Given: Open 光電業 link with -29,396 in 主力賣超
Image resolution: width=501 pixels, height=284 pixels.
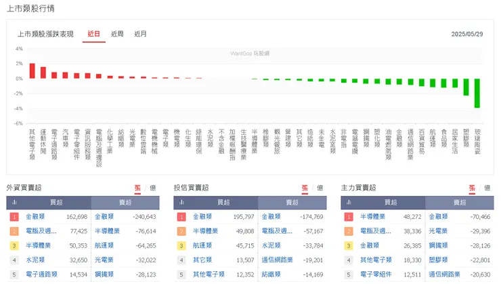Looking at the screenshot, I should pos(439,231).
